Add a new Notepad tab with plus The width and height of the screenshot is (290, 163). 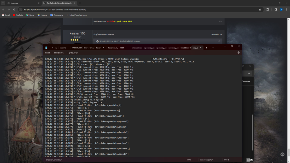213,48
